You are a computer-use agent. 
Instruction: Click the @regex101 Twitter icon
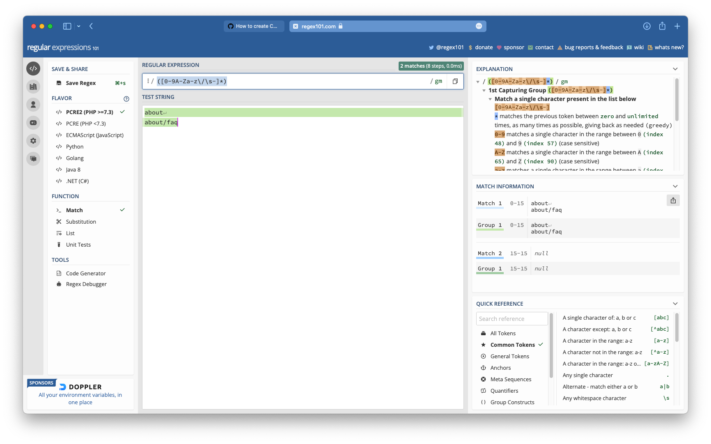click(x=431, y=48)
